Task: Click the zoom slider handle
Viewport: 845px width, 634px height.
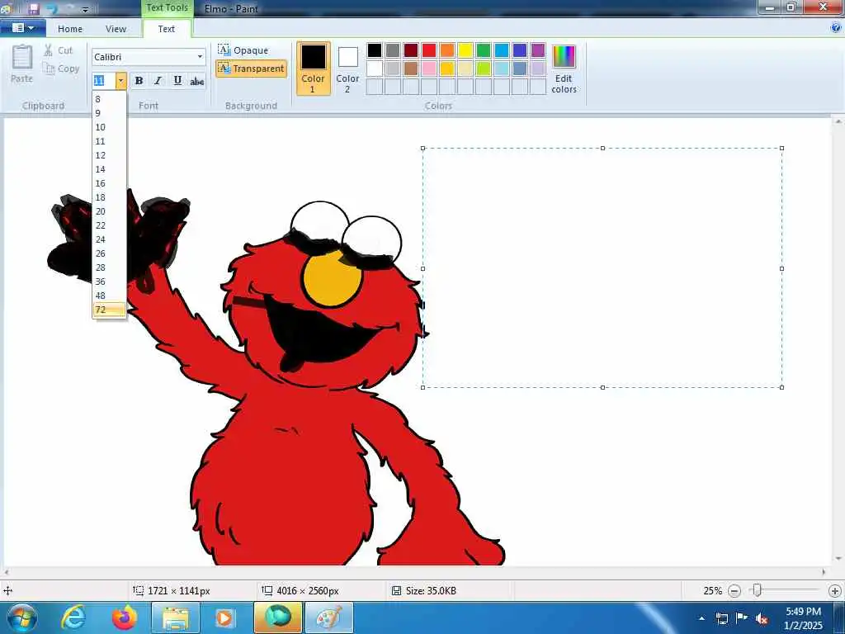Action: tap(758, 591)
